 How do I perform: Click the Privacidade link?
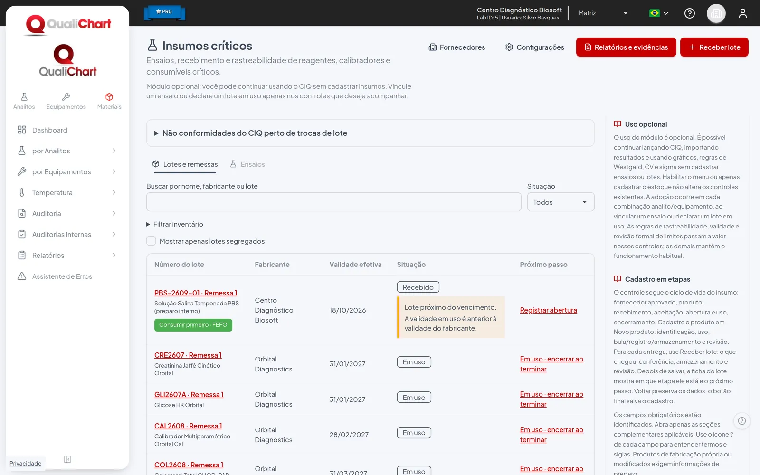26,464
